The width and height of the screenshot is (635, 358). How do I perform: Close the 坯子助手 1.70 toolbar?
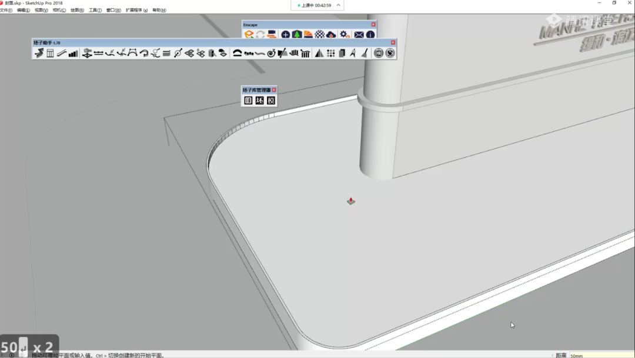pos(393,42)
